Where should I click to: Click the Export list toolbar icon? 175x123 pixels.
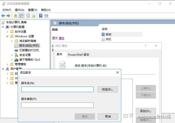tap(34, 16)
